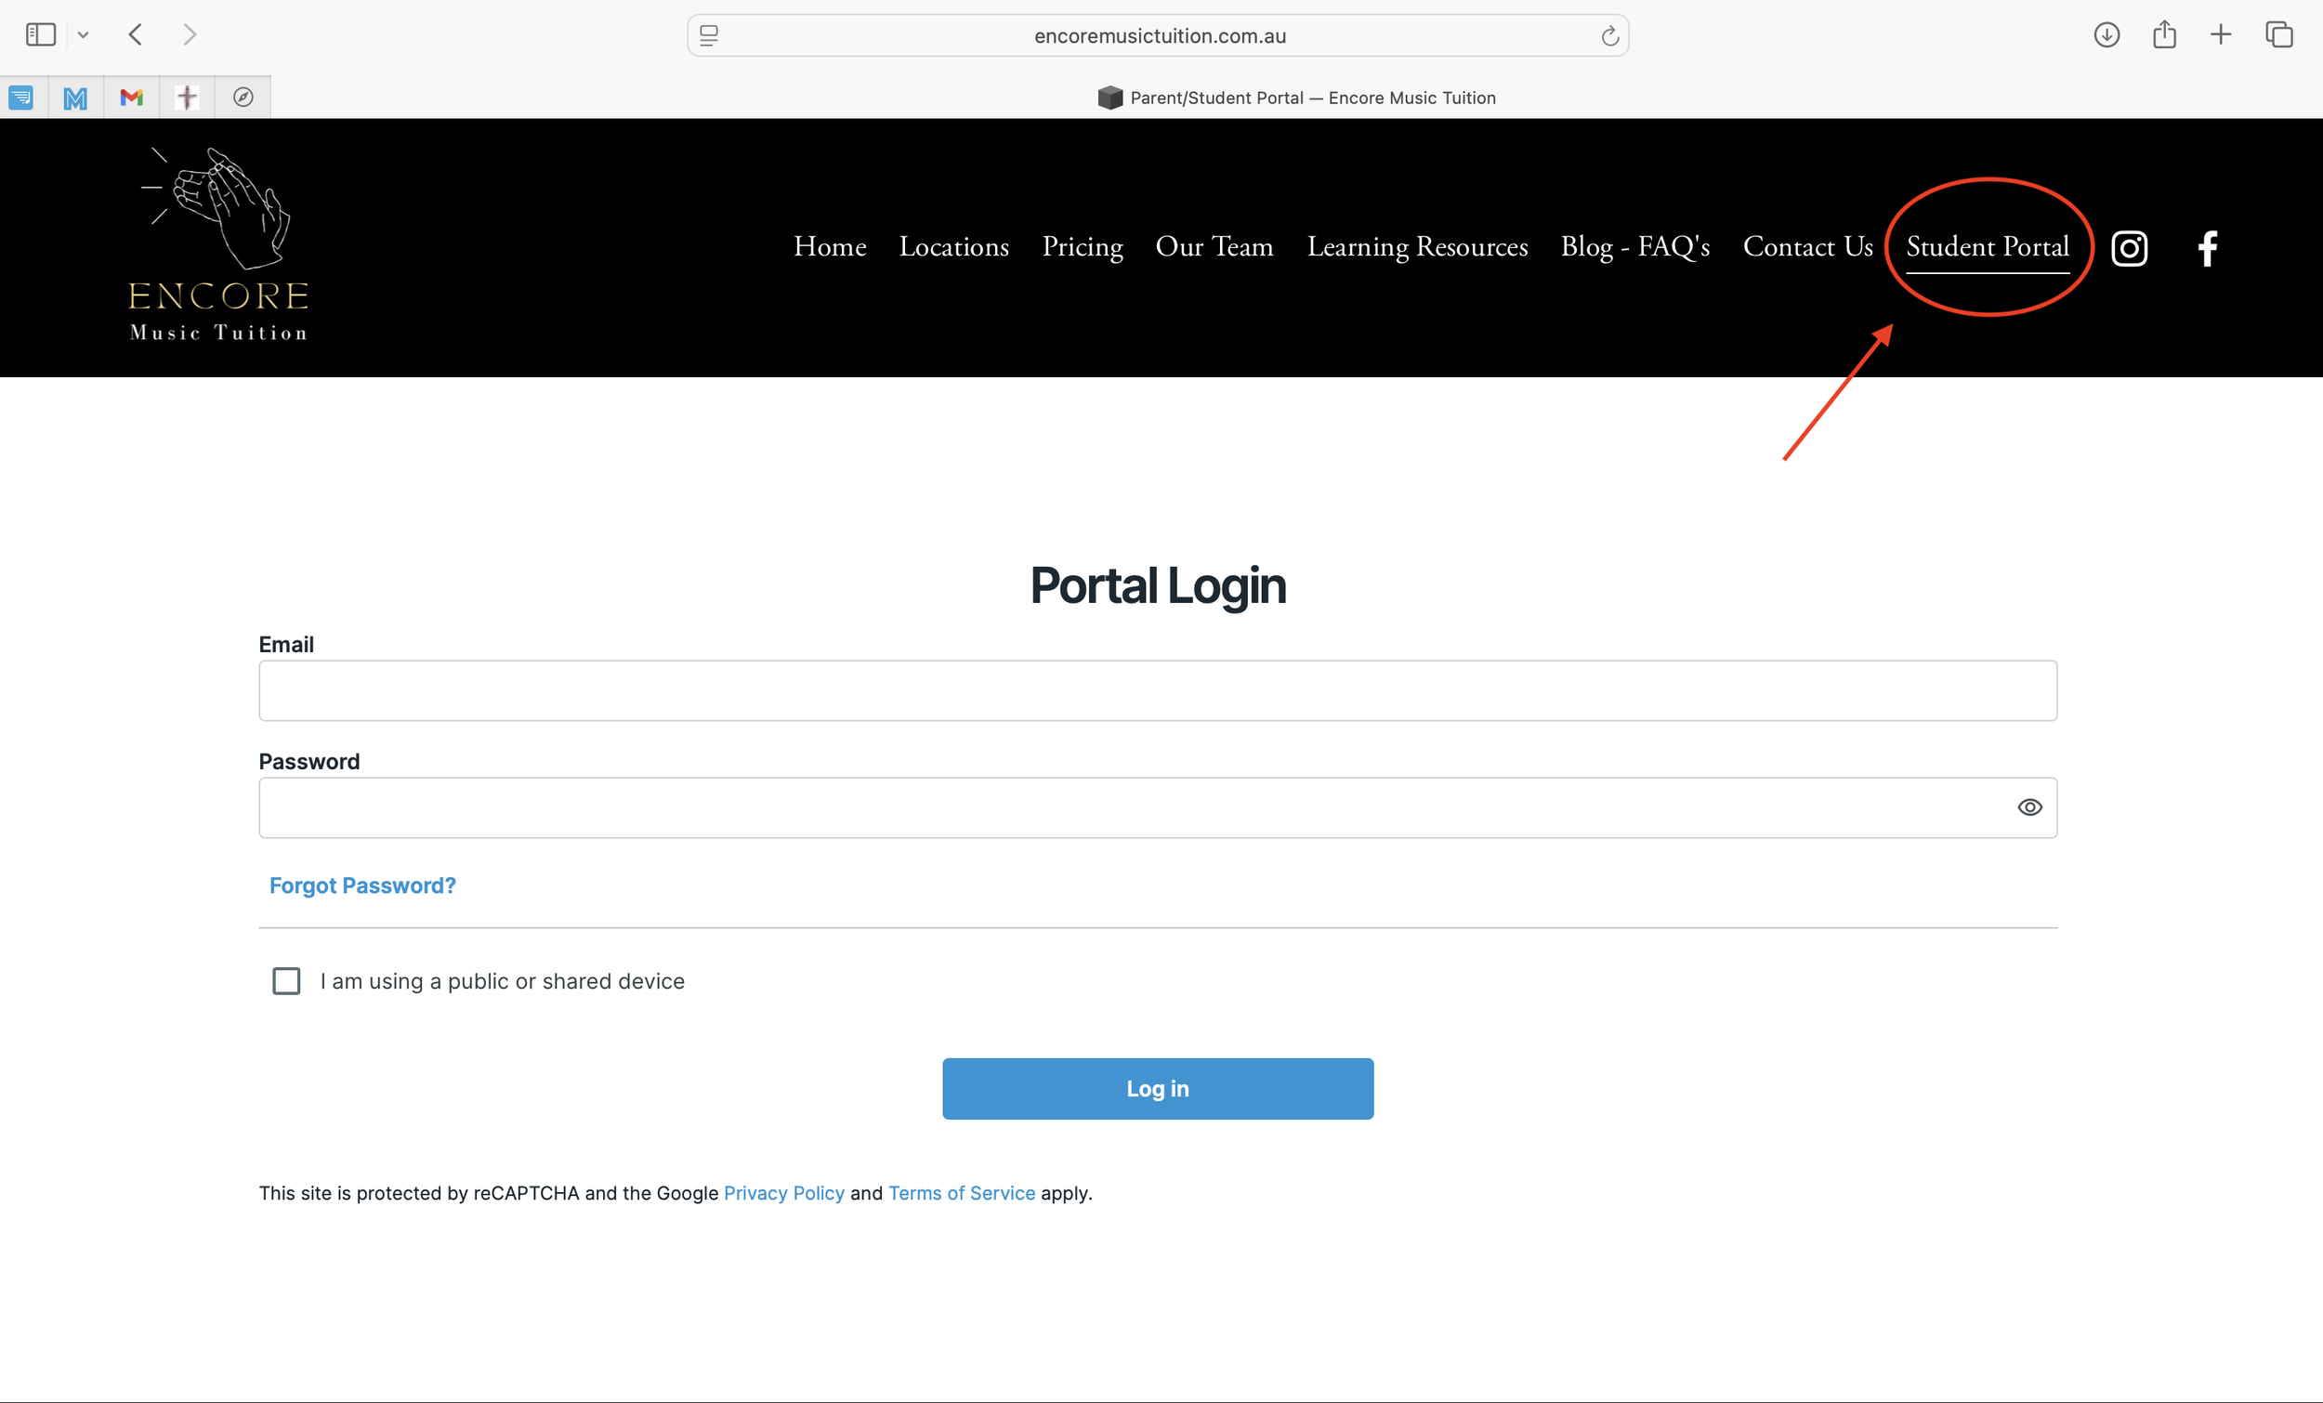Click the page reader menu icon in address bar
This screenshot has height=1403, width=2323.
click(709, 36)
